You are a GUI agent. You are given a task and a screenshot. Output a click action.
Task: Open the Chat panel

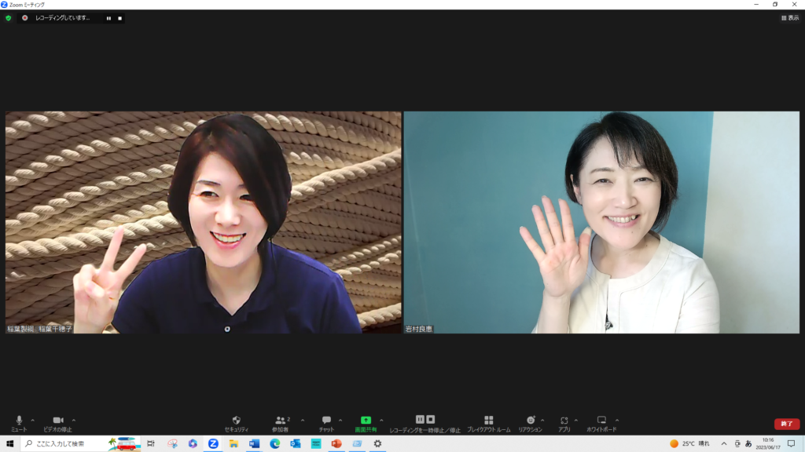pos(326,422)
